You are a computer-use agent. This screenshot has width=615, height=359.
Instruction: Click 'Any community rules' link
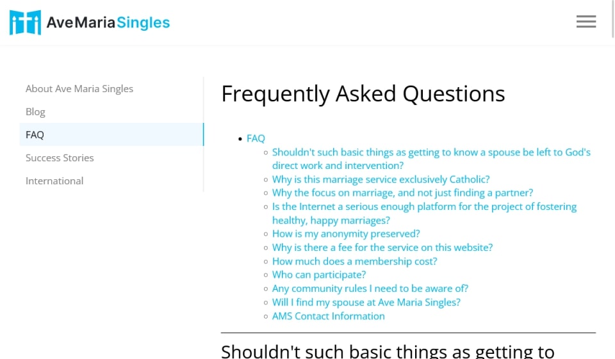[370, 288]
